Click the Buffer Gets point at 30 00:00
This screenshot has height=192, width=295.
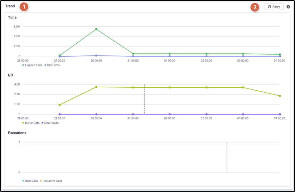click(96, 87)
